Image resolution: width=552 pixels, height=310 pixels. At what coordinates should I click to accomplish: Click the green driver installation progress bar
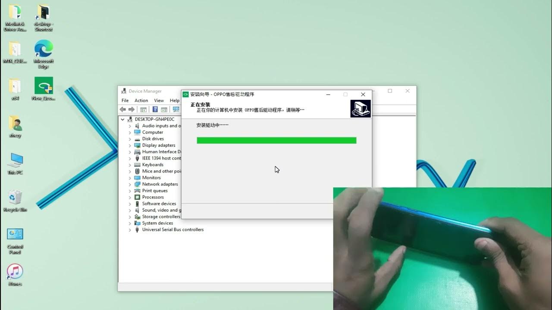(x=276, y=140)
